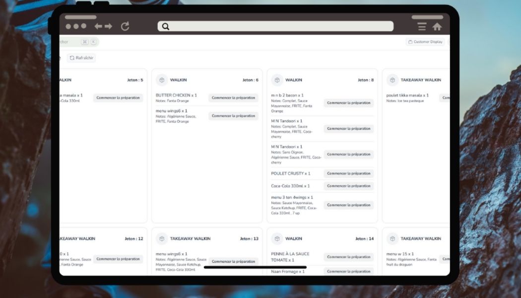The image size is (521, 298).
Task: Start preparation for menu wings6 in Jeton 6
Action: [233, 116]
